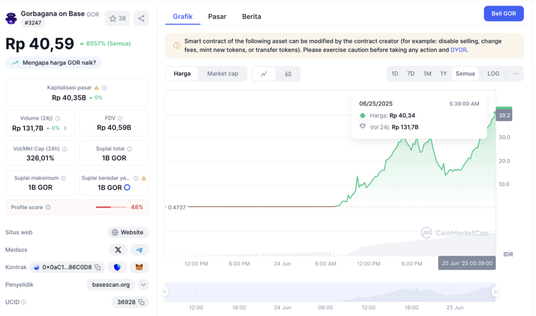Click the Beli GOR button

click(504, 14)
